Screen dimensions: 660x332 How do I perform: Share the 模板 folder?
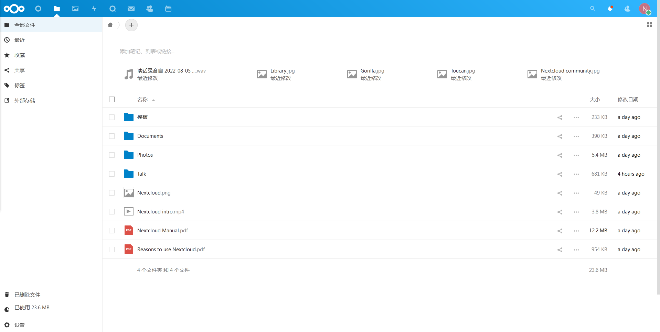click(x=560, y=118)
